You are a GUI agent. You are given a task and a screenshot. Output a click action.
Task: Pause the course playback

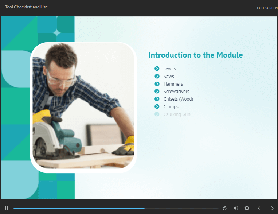coord(6,208)
